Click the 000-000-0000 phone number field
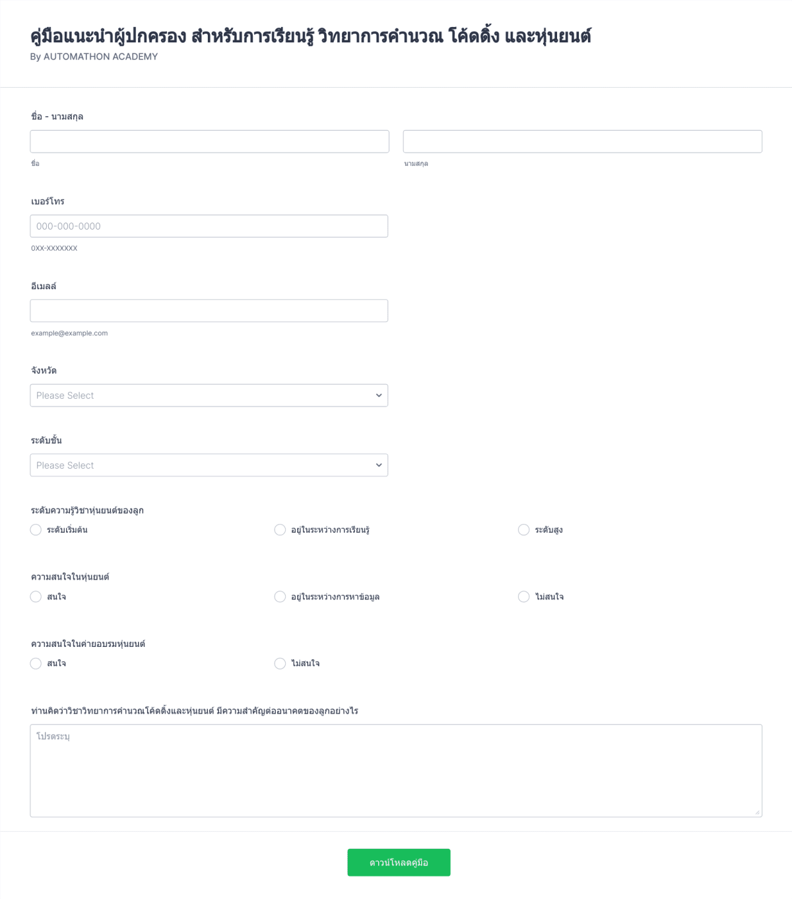 coord(209,226)
